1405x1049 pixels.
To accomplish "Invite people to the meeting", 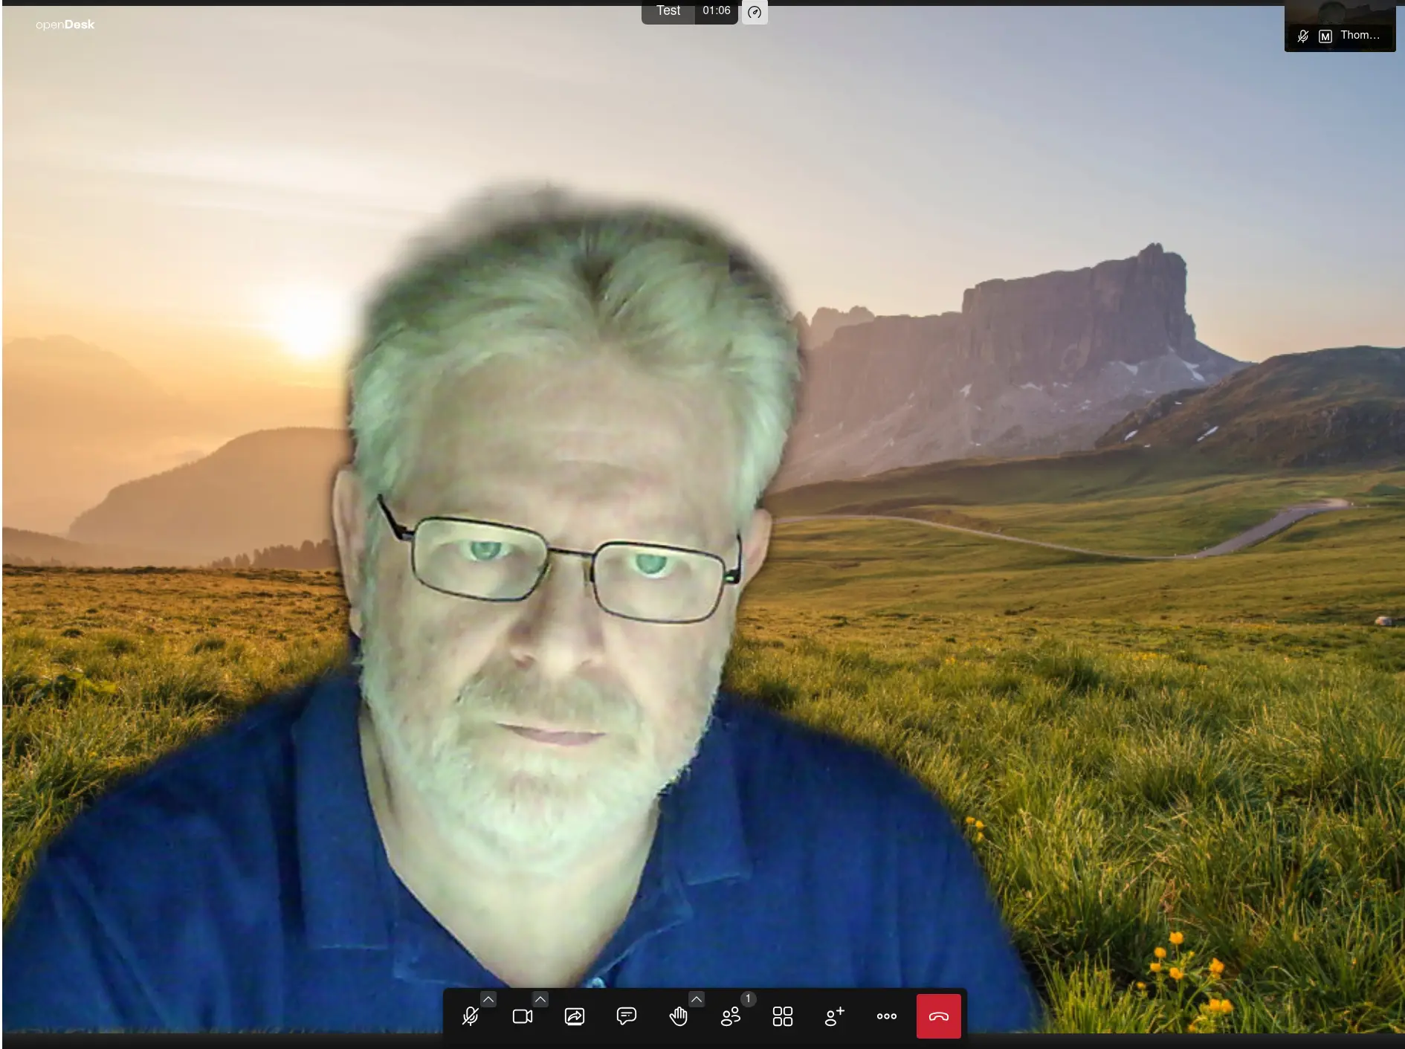I will 835,1016.
